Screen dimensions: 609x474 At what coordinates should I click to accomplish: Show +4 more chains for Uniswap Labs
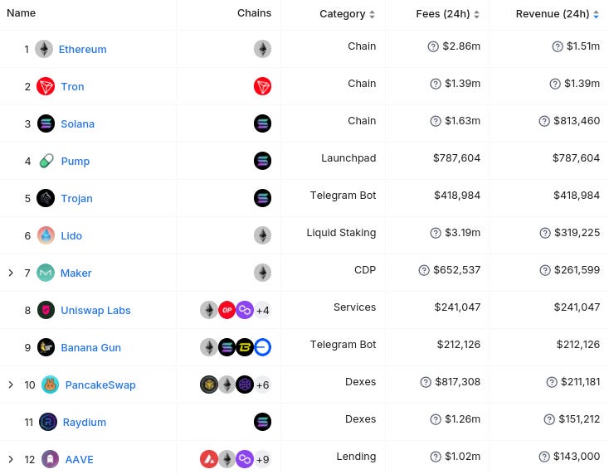point(262,310)
